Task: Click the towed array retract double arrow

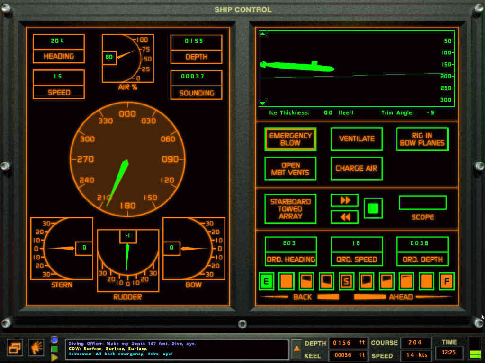Action: 345,217
